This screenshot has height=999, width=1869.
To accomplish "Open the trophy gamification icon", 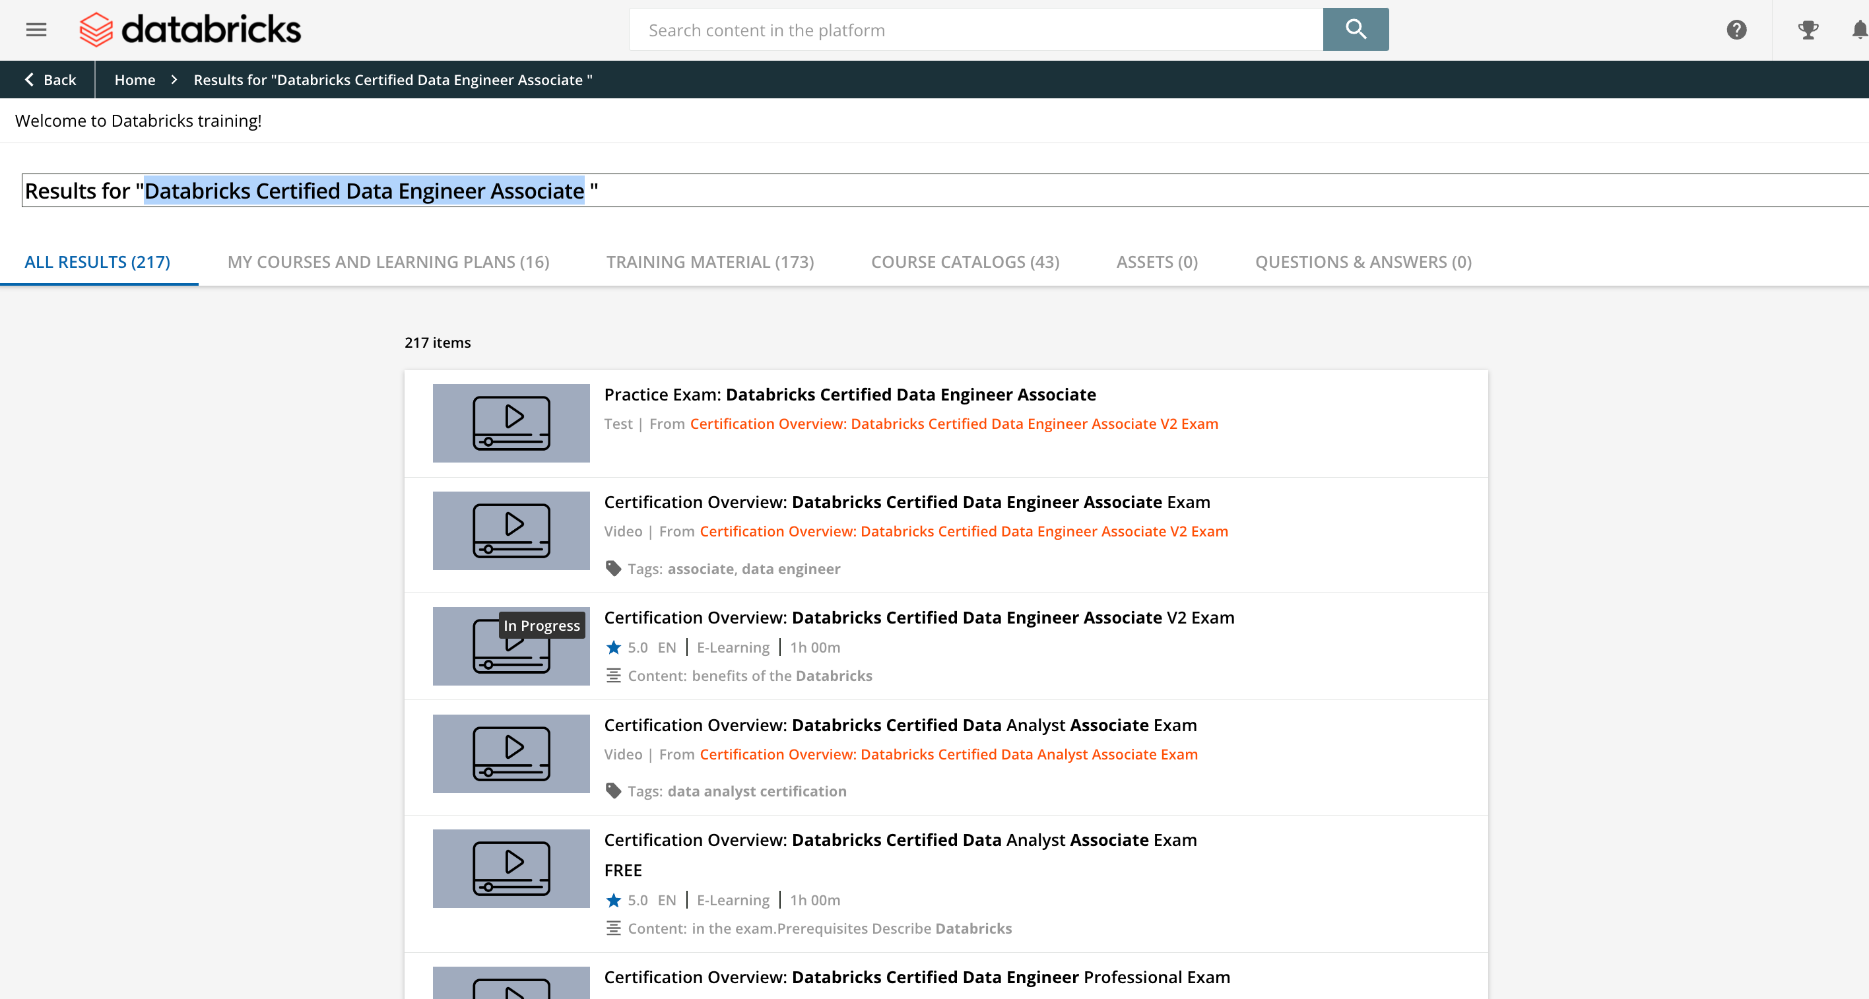I will point(1808,30).
